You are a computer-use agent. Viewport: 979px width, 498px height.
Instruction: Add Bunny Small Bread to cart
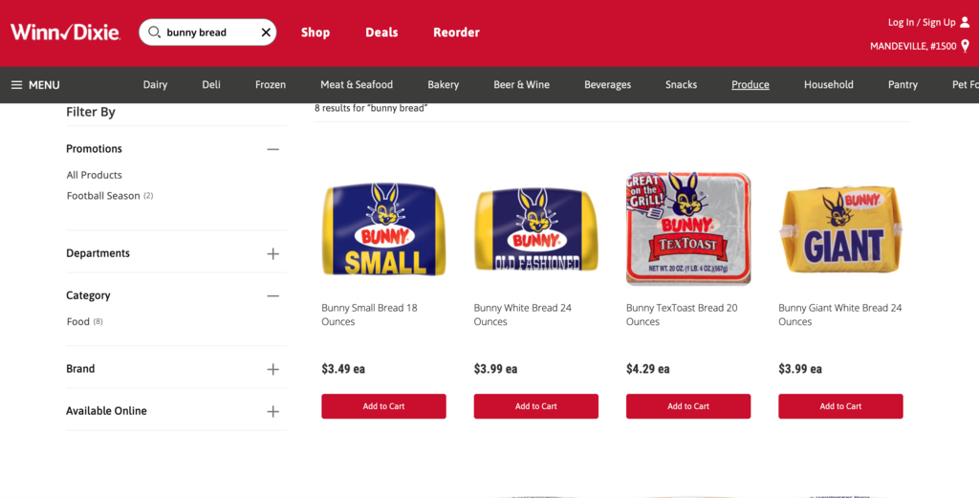(384, 406)
